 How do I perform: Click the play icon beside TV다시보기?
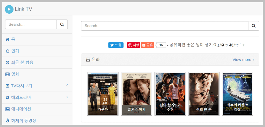tap(8, 86)
